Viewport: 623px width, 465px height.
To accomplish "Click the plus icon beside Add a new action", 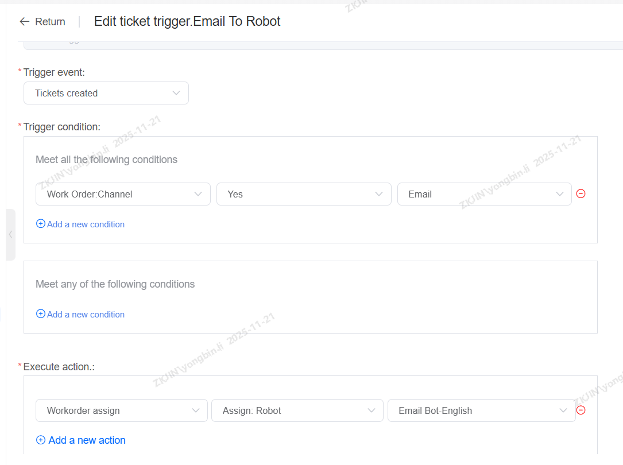I will coord(41,440).
